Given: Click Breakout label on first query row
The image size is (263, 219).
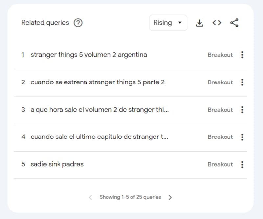Looking at the screenshot, I should [x=220, y=55].
